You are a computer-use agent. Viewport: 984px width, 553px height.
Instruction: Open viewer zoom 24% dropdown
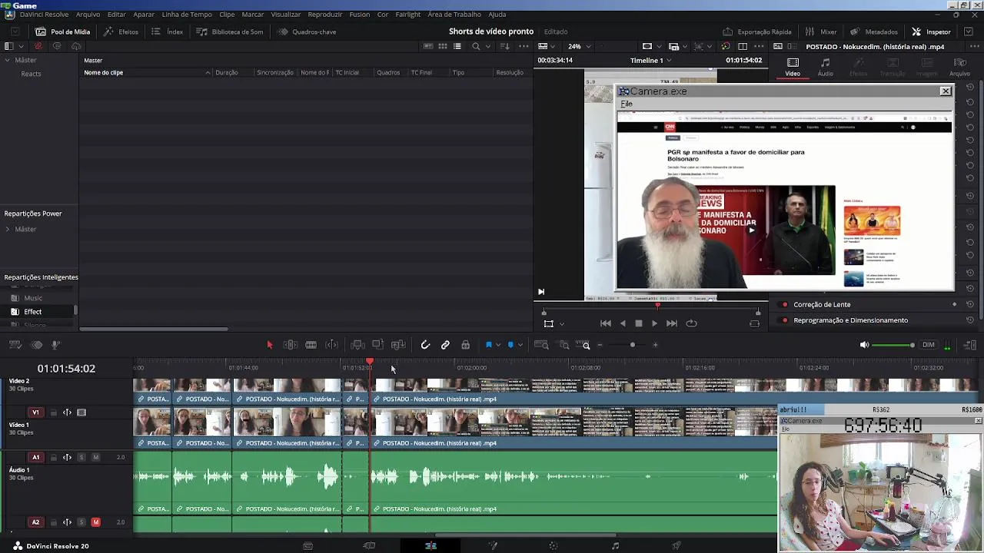[x=579, y=46]
